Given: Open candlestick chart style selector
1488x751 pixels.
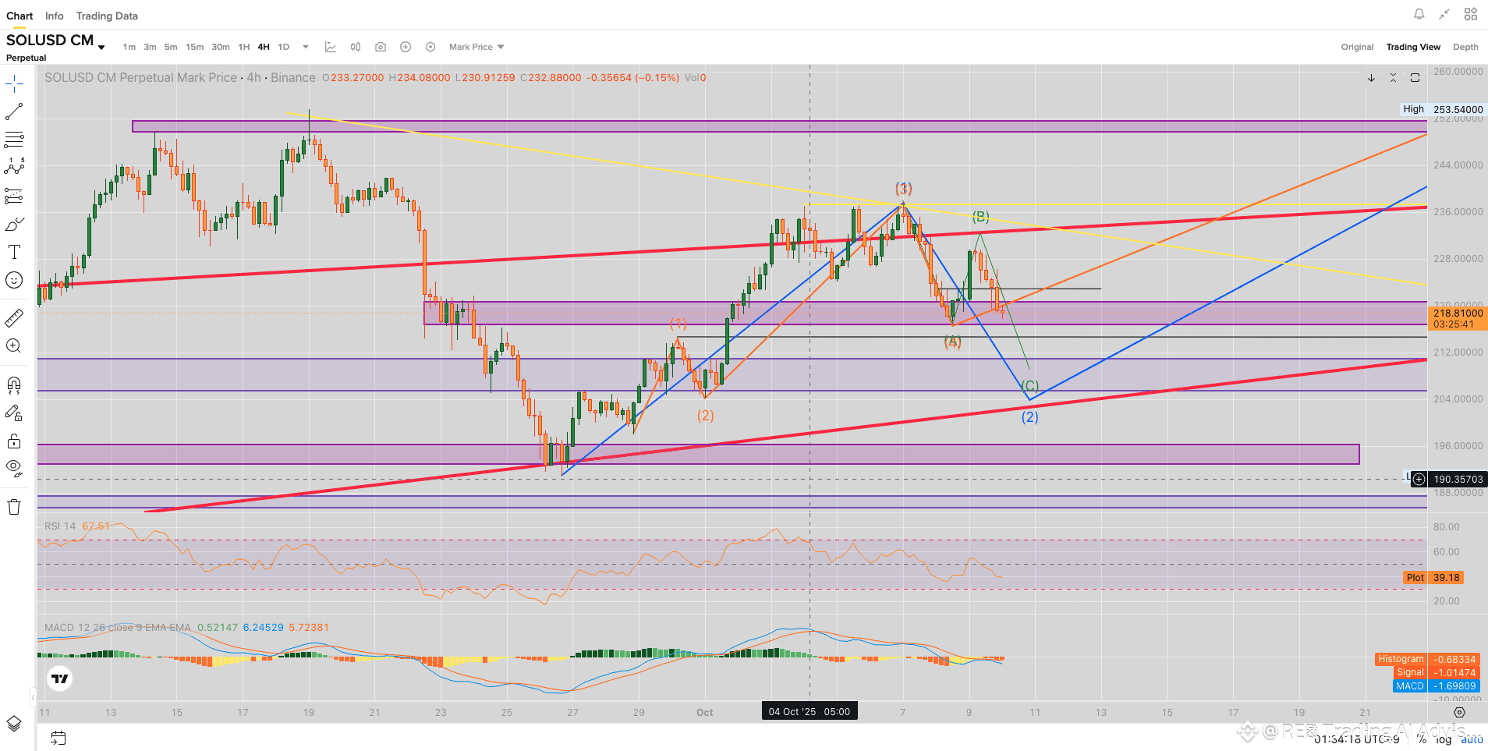Looking at the screenshot, I should click(356, 47).
